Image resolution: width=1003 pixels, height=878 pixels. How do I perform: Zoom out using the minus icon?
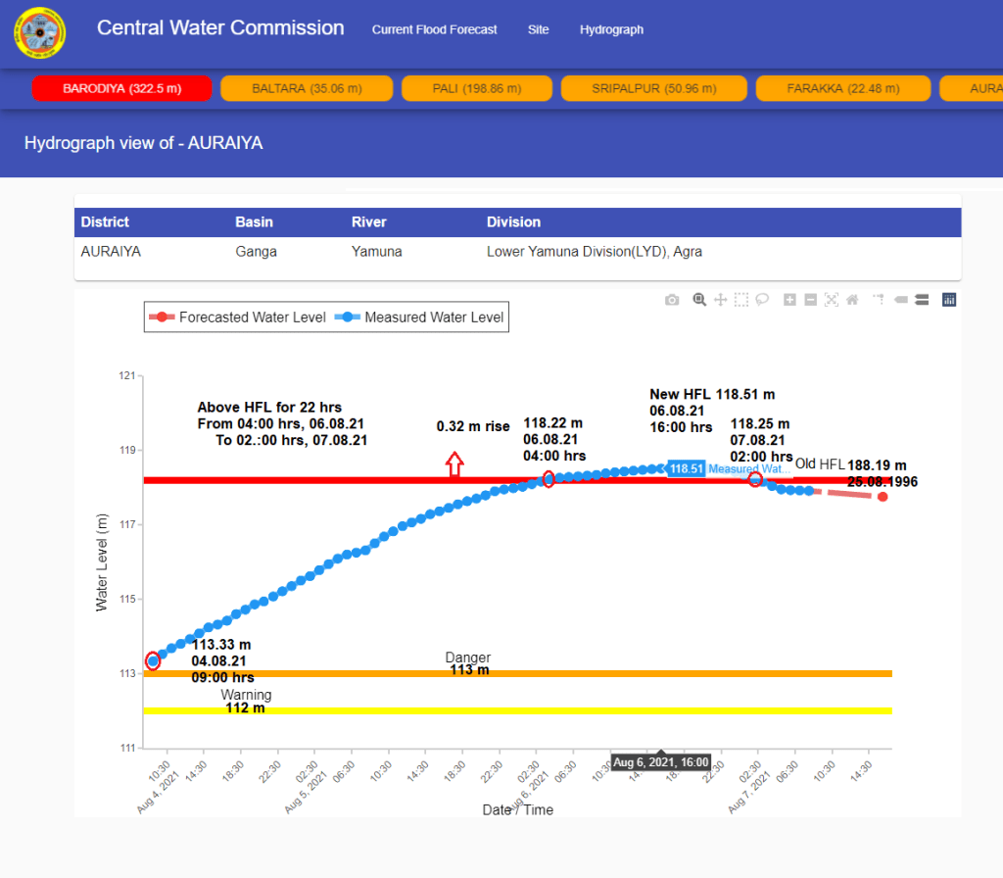tap(810, 300)
